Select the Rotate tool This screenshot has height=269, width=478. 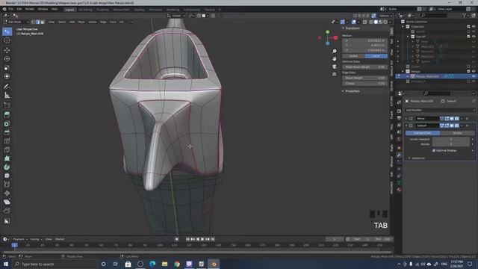click(7, 59)
